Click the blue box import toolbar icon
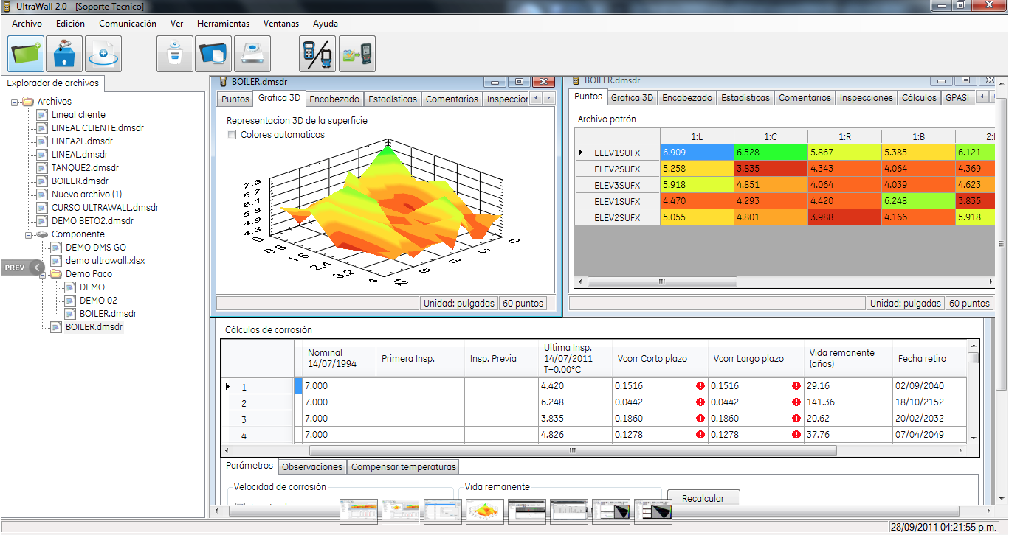This screenshot has width=1009, height=535. pos(64,54)
